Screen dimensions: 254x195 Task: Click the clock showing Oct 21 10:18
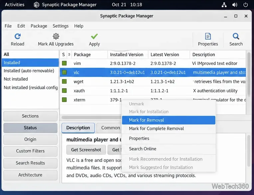127,5
